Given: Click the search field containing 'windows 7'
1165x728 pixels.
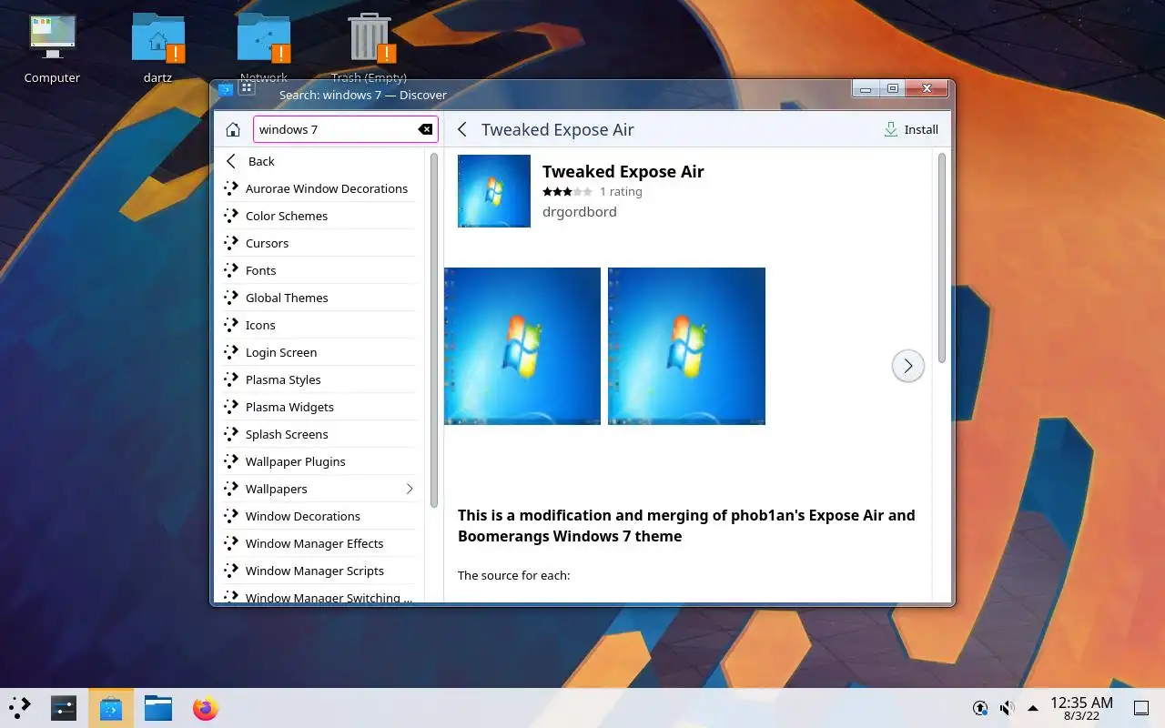Looking at the screenshot, I should point(345,129).
